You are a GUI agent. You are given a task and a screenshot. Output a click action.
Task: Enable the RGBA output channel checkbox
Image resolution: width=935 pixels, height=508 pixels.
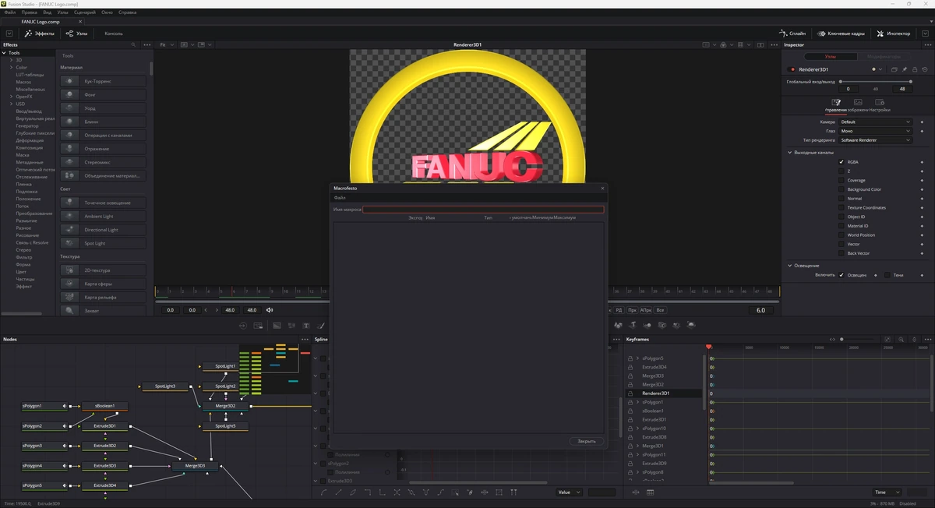point(841,162)
